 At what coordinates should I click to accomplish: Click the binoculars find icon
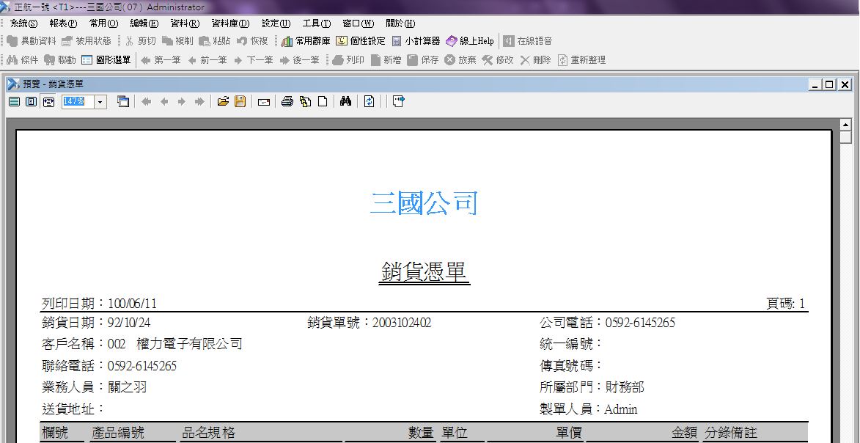[346, 102]
